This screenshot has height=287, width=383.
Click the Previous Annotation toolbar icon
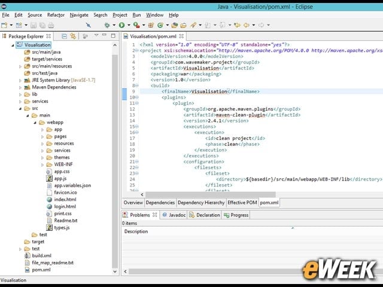[x=222, y=25]
